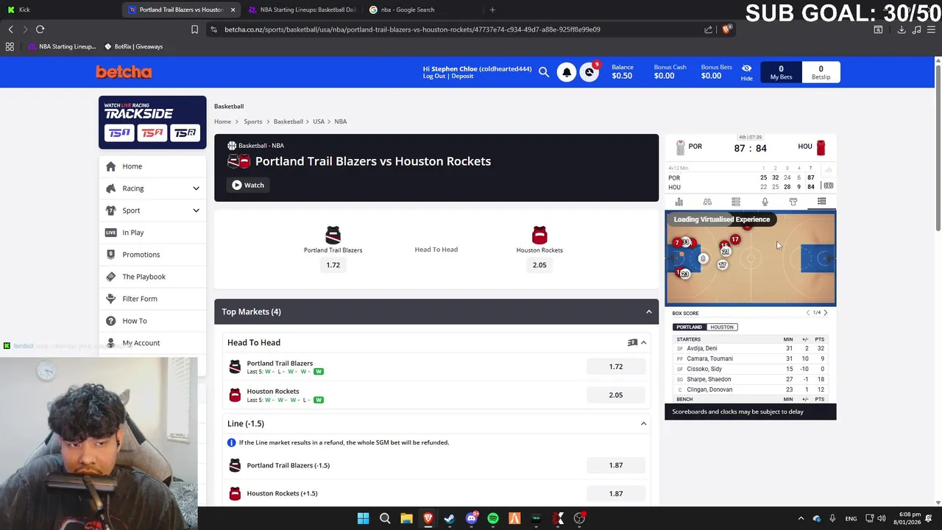Select TSR Trackside radio channel
Viewport: 942px width, 530px height.
coord(185,133)
